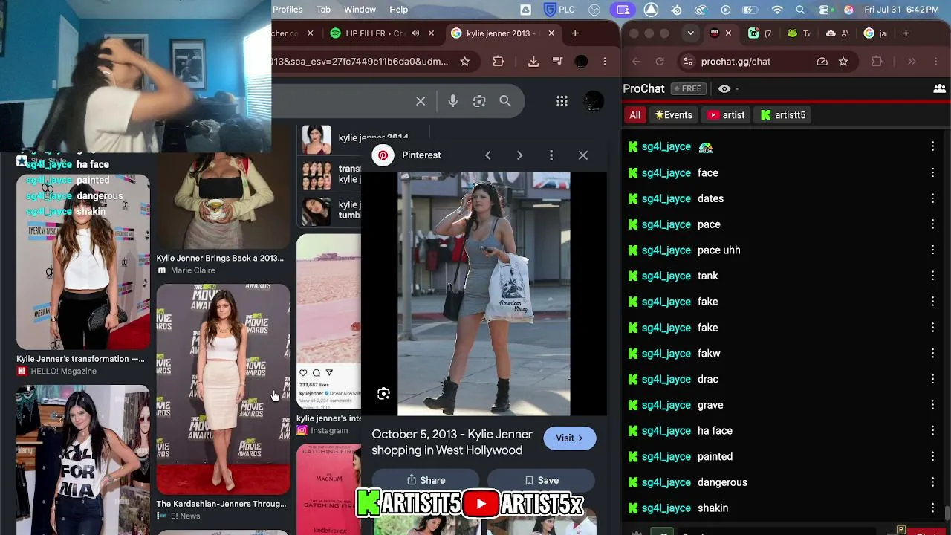Open the Tab menu in the menu bar
951x535 pixels.
coord(323,10)
